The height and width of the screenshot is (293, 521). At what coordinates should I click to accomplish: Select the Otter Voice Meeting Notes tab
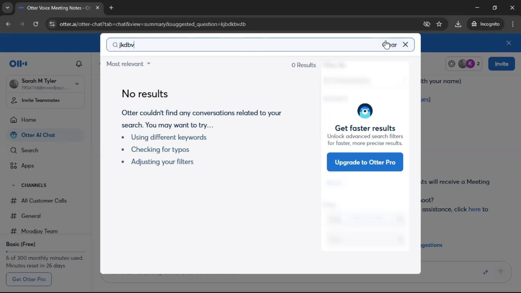(x=59, y=8)
